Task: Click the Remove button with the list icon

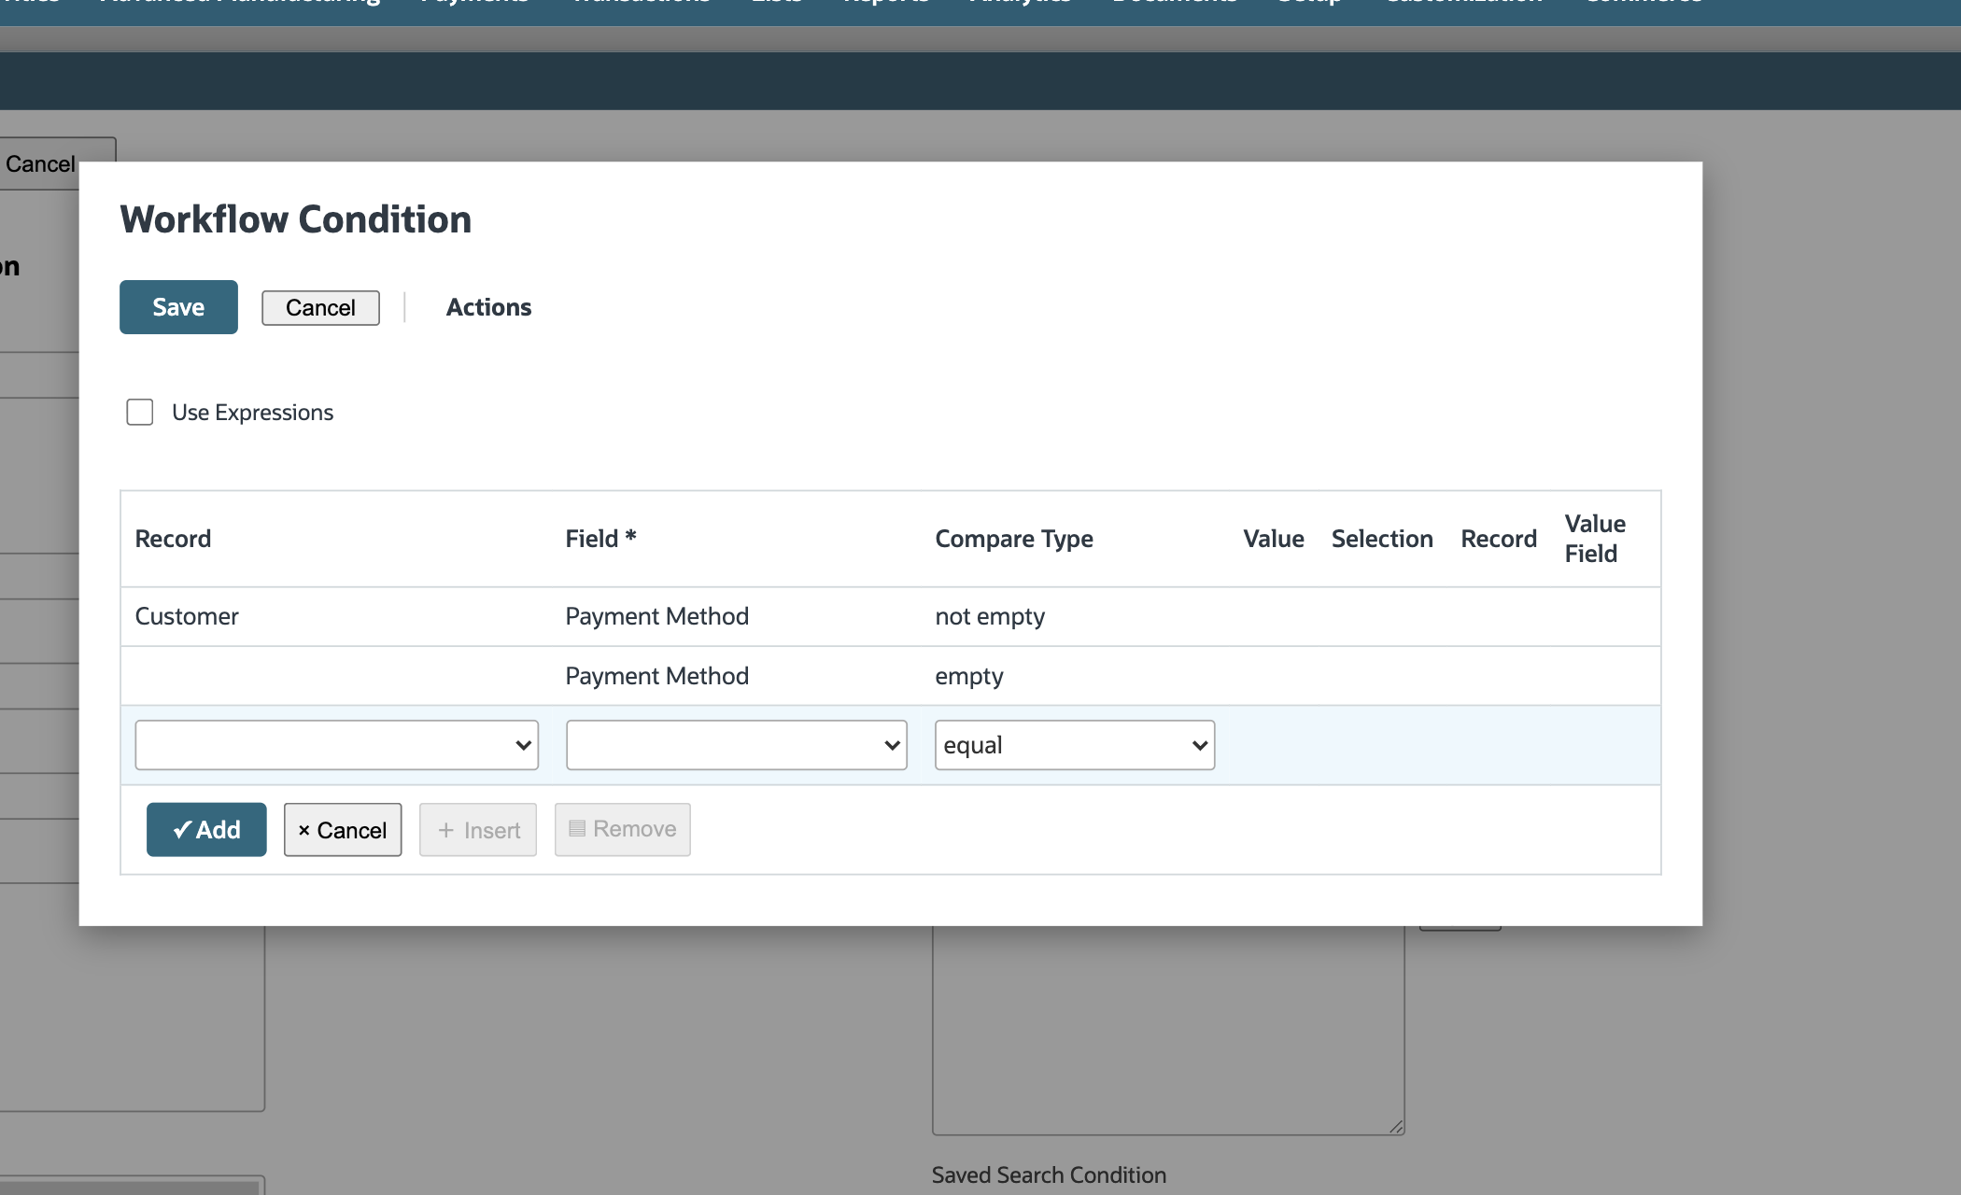Action: (623, 830)
